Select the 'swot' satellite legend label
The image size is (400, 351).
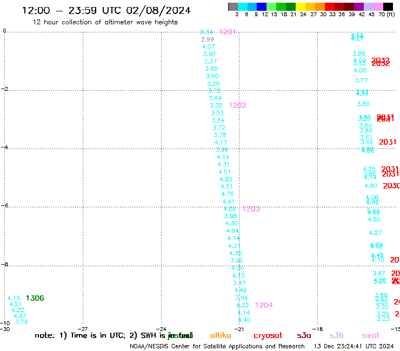371,335
